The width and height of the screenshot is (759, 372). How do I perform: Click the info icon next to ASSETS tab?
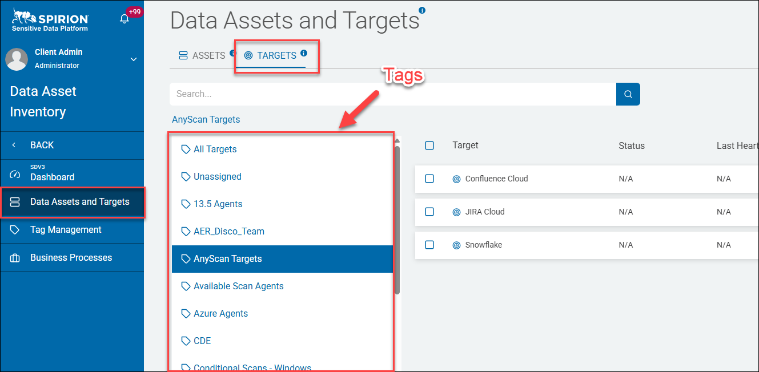(x=232, y=53)
